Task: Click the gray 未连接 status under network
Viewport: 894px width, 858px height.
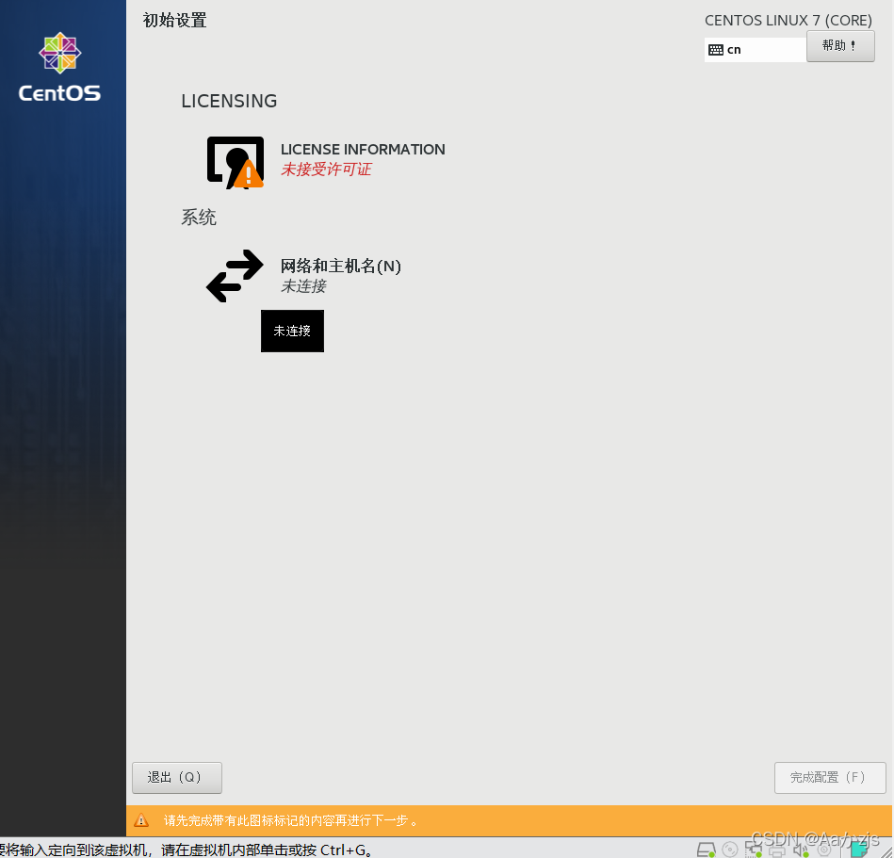Action: pyautogui.click(x=303, y=286)
